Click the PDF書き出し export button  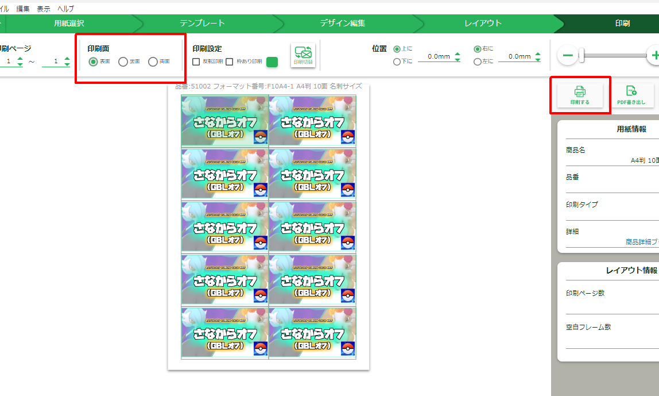click(631, 95)
